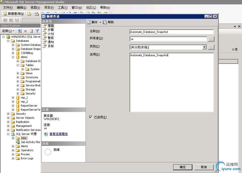
Task: Click the Owner input field containing sa
Action: click(168, 39)
